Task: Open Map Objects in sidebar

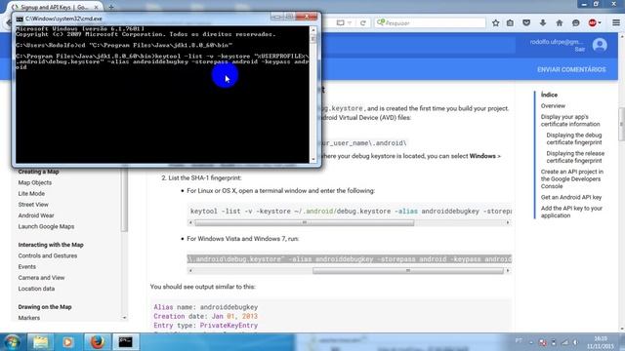Action: pyautogui.click(x=35, y=182)
